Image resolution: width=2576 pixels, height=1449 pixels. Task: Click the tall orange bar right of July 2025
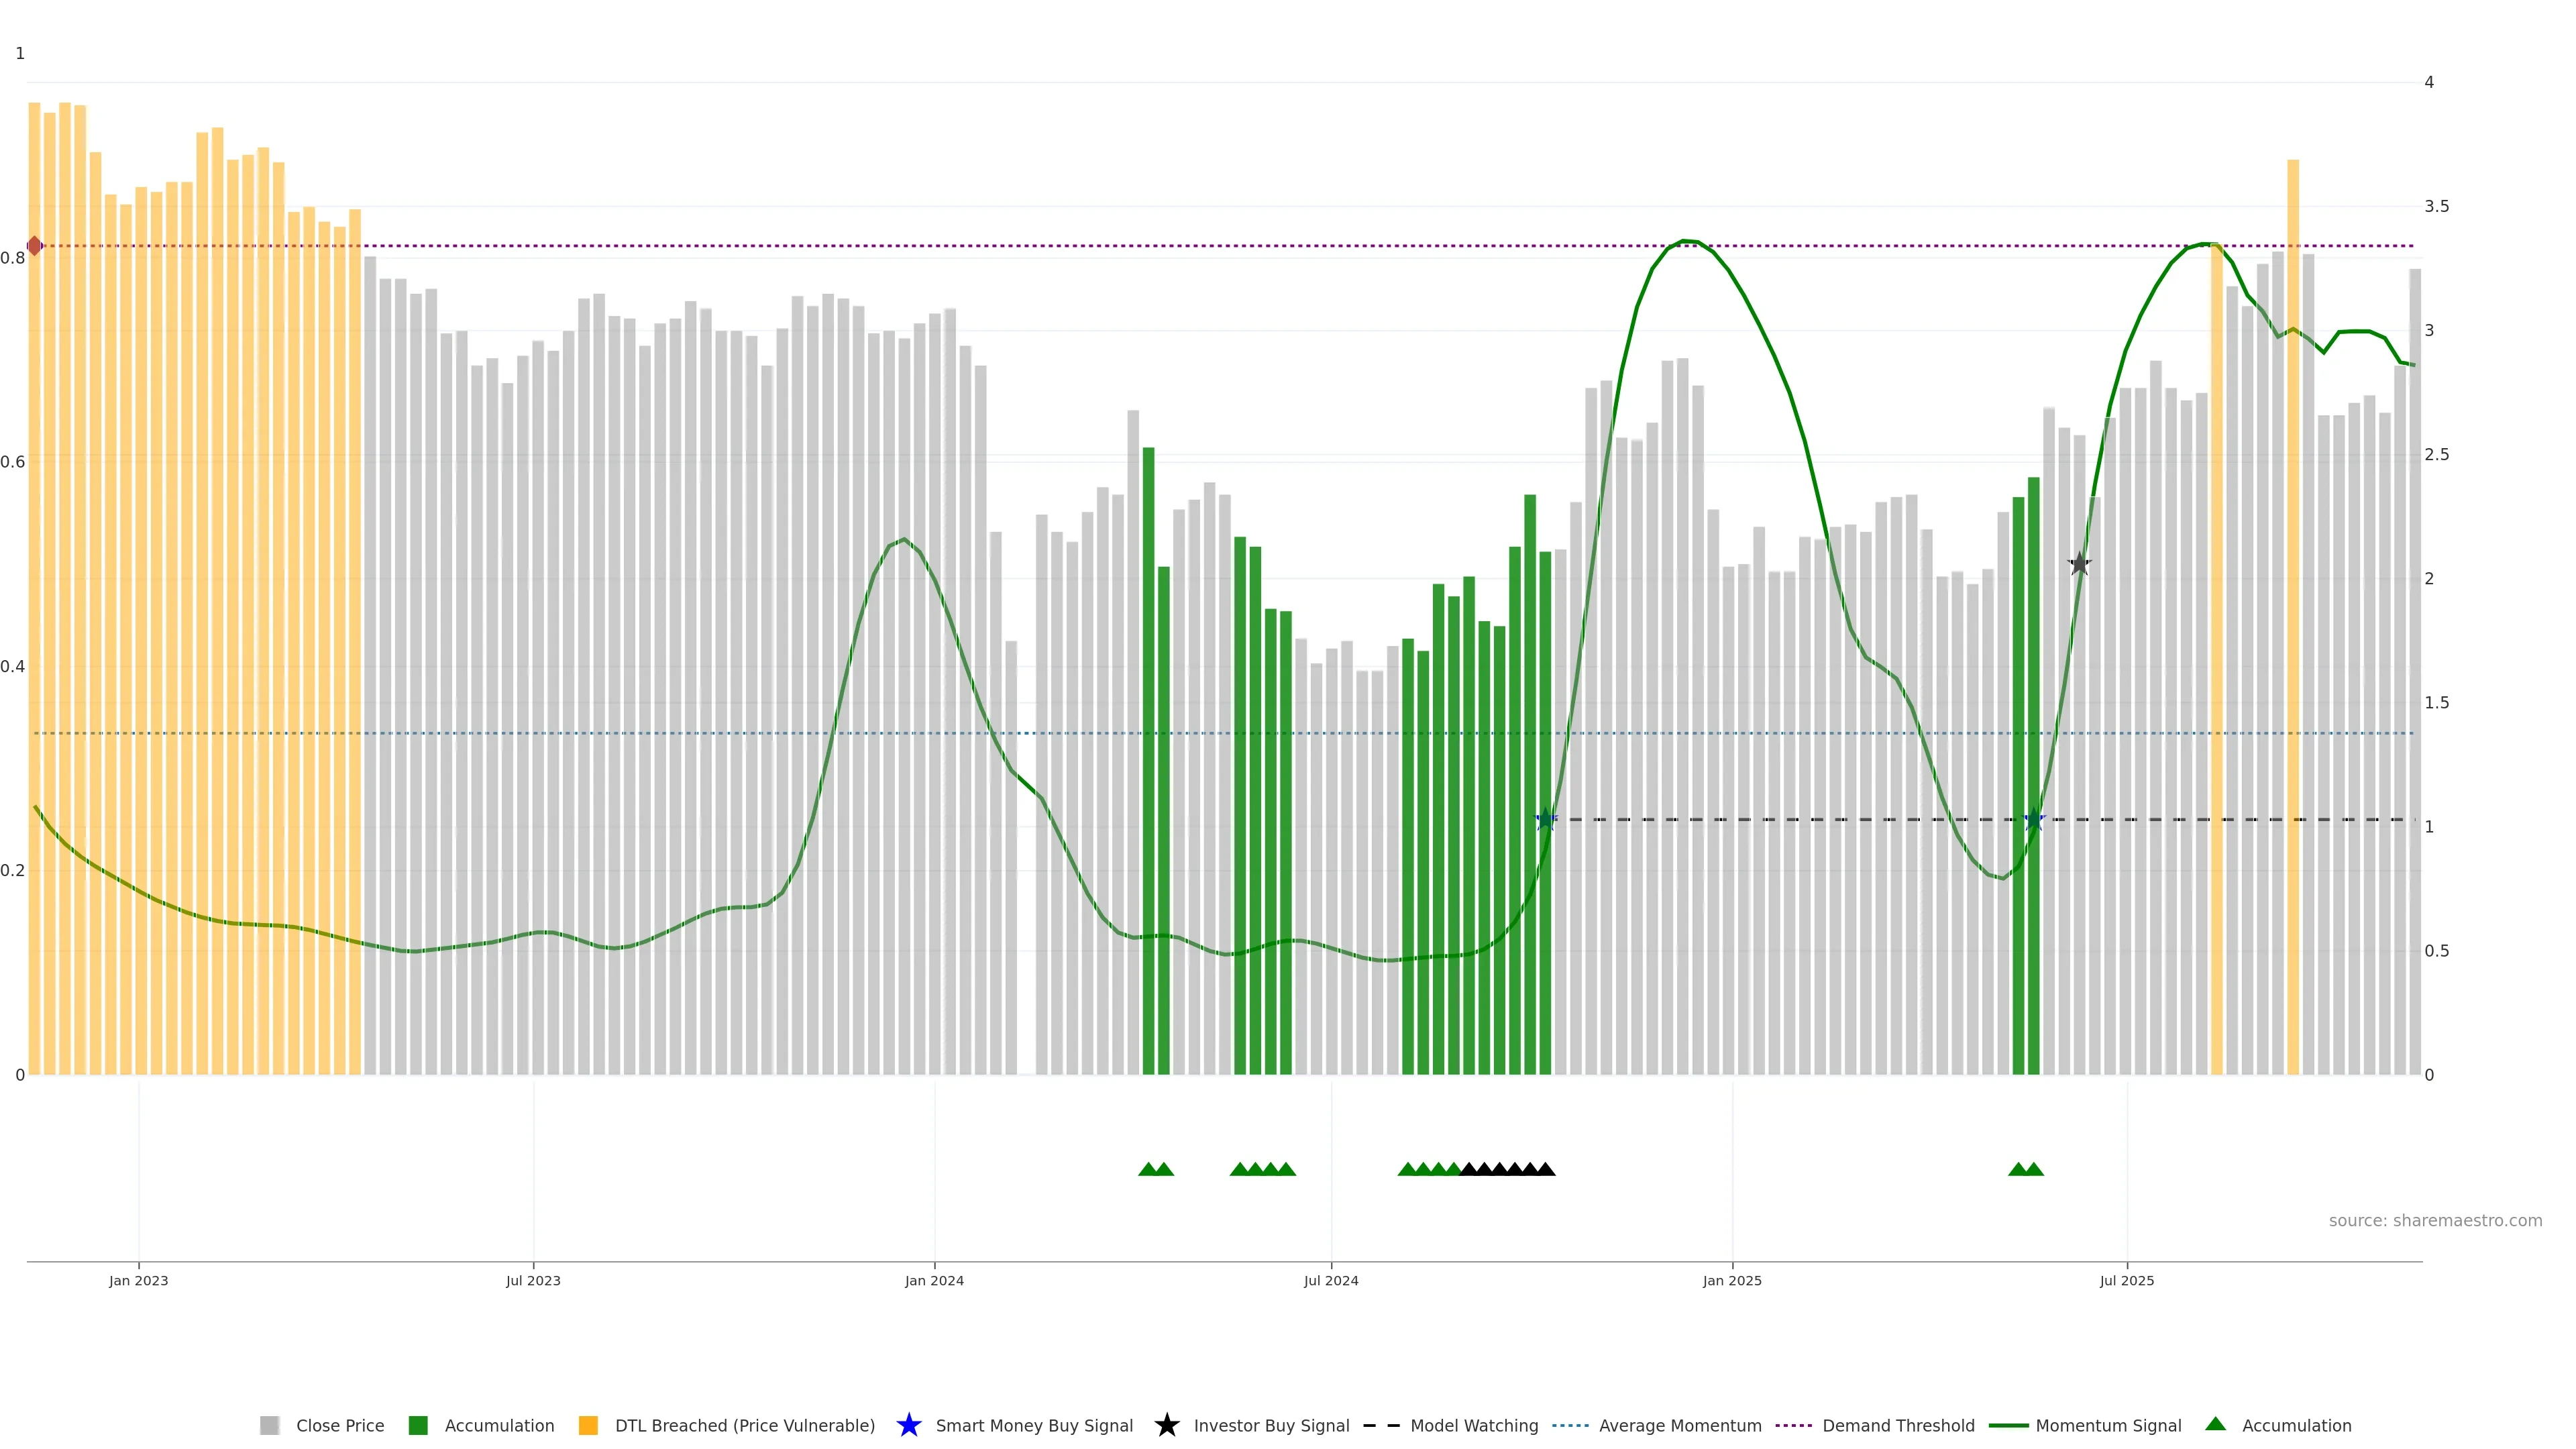tap(2293, 600)
